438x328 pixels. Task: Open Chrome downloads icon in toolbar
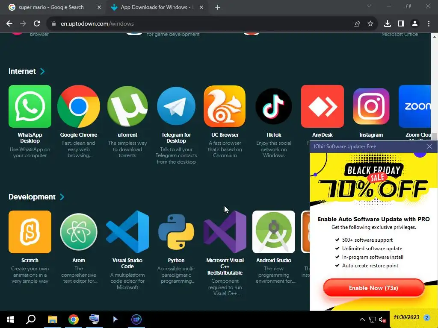click(388, 24)
